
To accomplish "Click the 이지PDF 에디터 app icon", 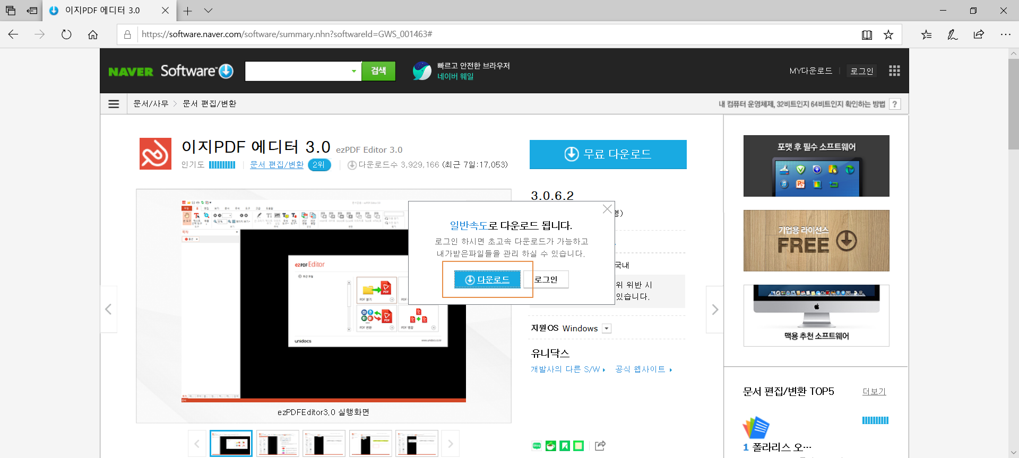I will 156,154.
